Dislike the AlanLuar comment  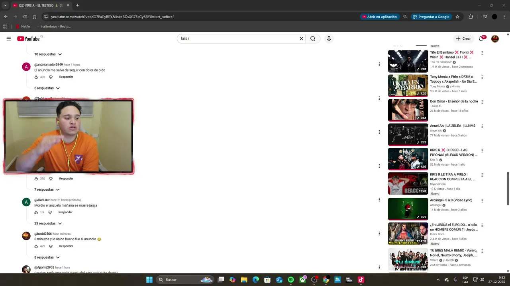click(50, 213)
